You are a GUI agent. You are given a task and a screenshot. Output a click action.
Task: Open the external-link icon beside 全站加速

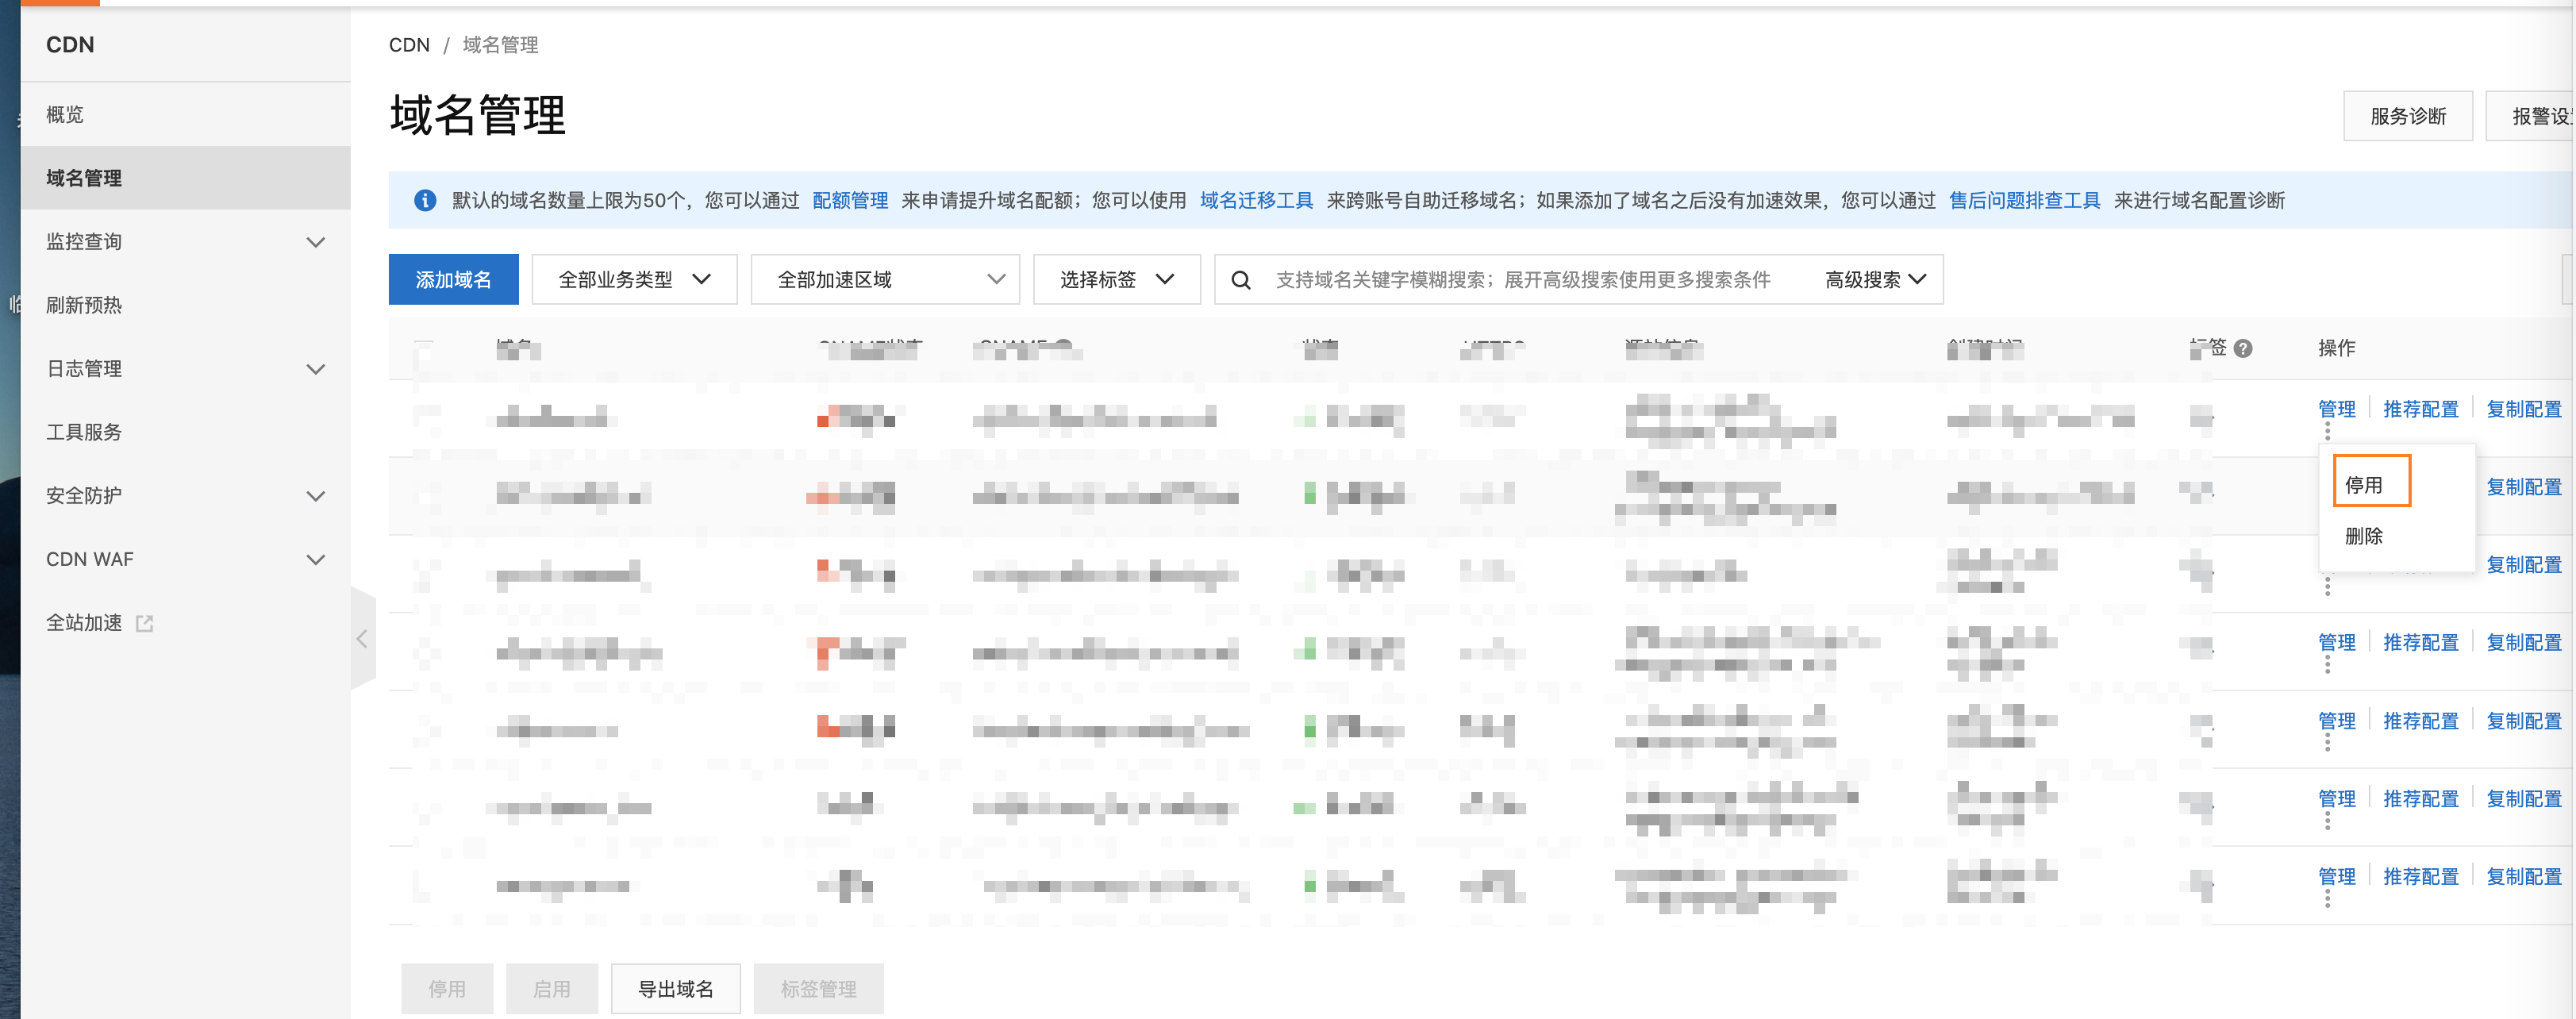click(145, 623)
